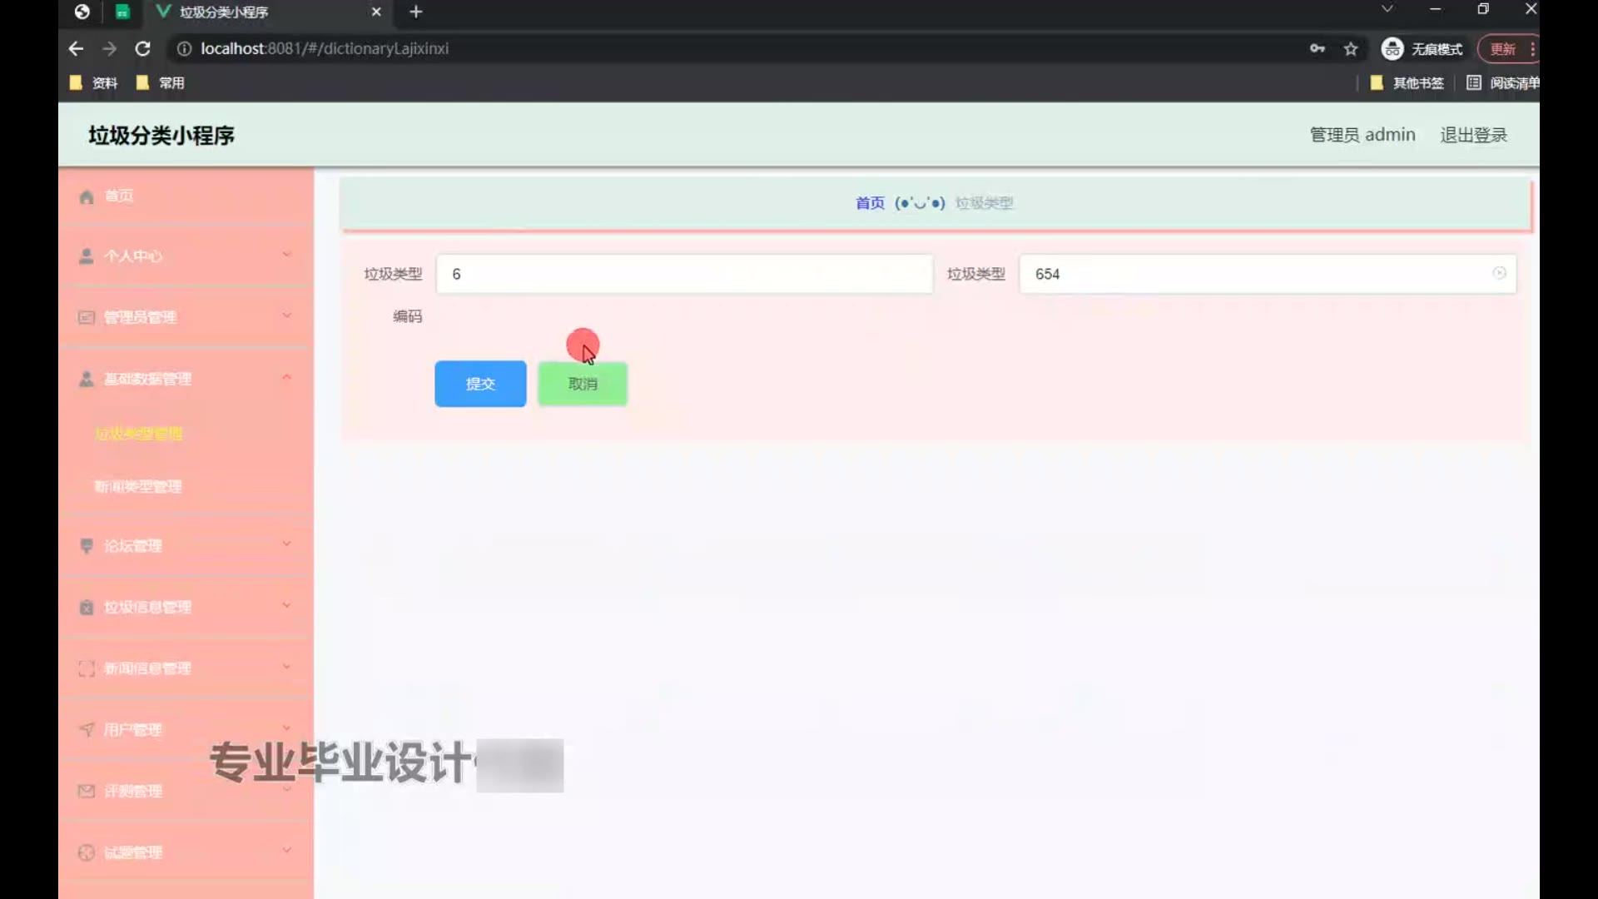The image size is (1598, 899).
Task: Focus the 垃圾类型 field containing 654
Action: [x=1268, y=274]
